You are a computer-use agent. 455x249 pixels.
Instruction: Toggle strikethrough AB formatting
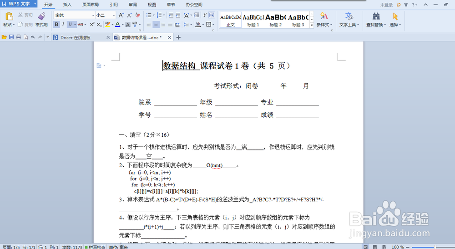[x=81, y=25]
